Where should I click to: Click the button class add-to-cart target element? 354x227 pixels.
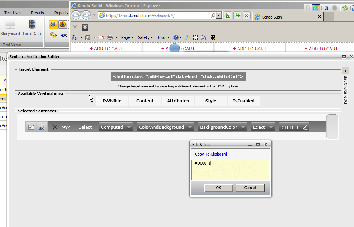click(x=178, y=77)
